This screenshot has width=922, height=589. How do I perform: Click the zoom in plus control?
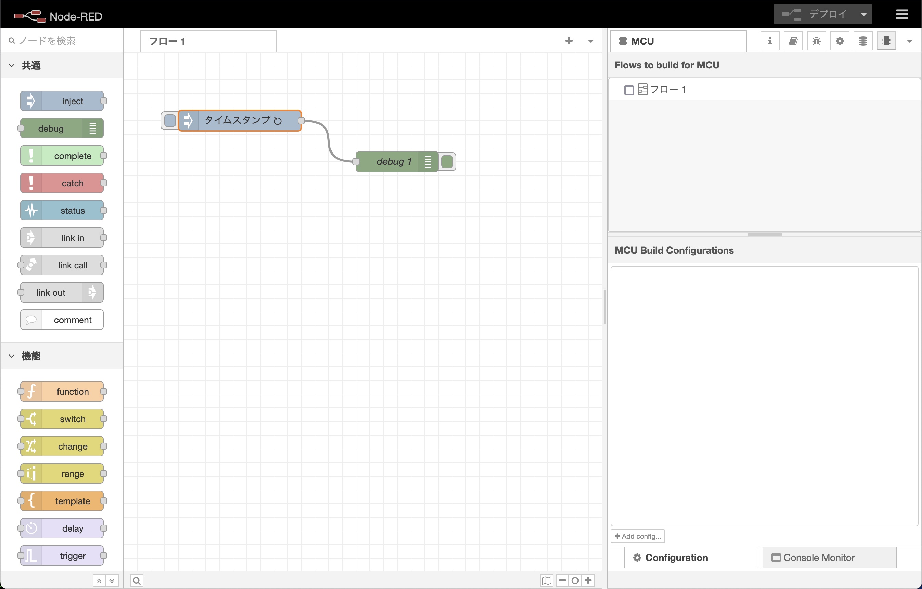[588, 580]
